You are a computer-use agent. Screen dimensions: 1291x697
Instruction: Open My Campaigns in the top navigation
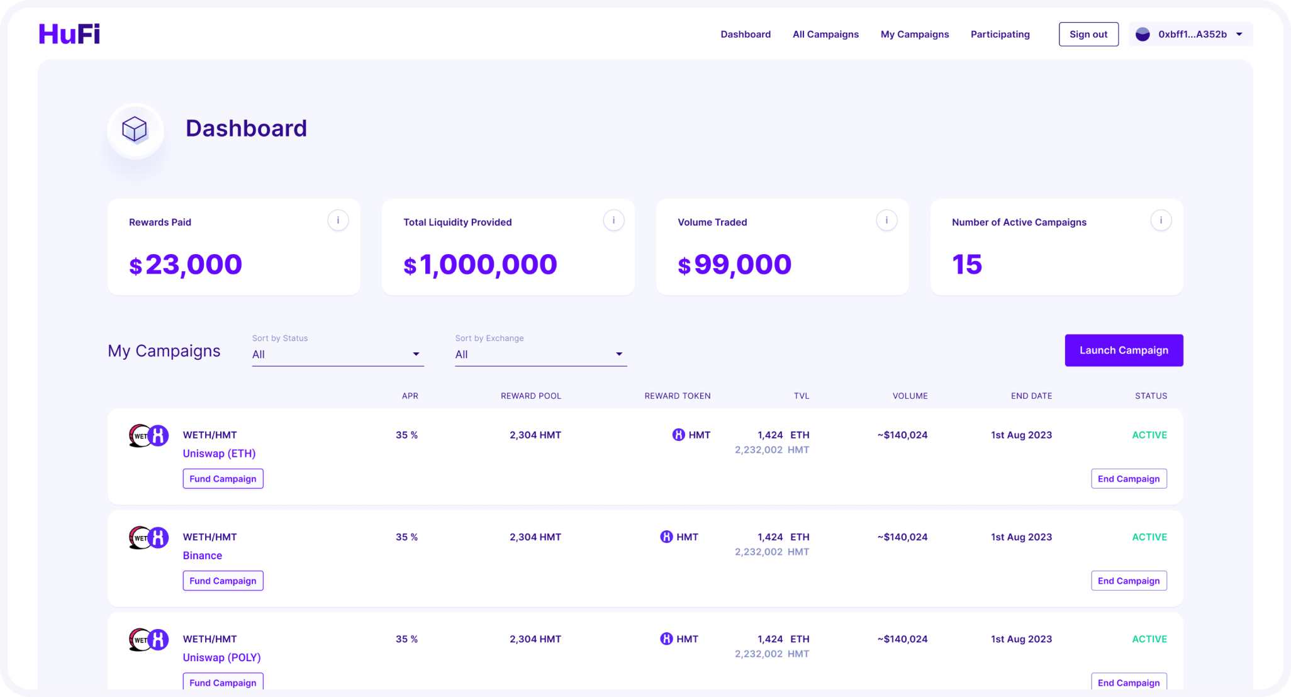[914, 35]
